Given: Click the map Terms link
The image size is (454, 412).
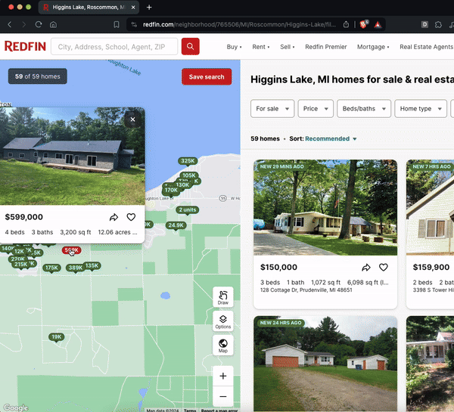Looking at the screenshot, I should pos(190,410).
